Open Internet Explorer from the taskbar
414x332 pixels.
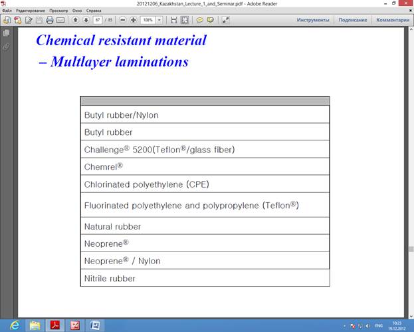click(x=15, y=325)
